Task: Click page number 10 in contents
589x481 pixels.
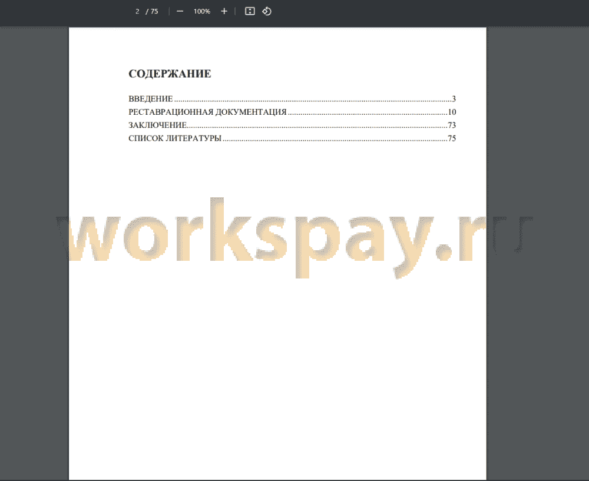Action: pos(452,112)
